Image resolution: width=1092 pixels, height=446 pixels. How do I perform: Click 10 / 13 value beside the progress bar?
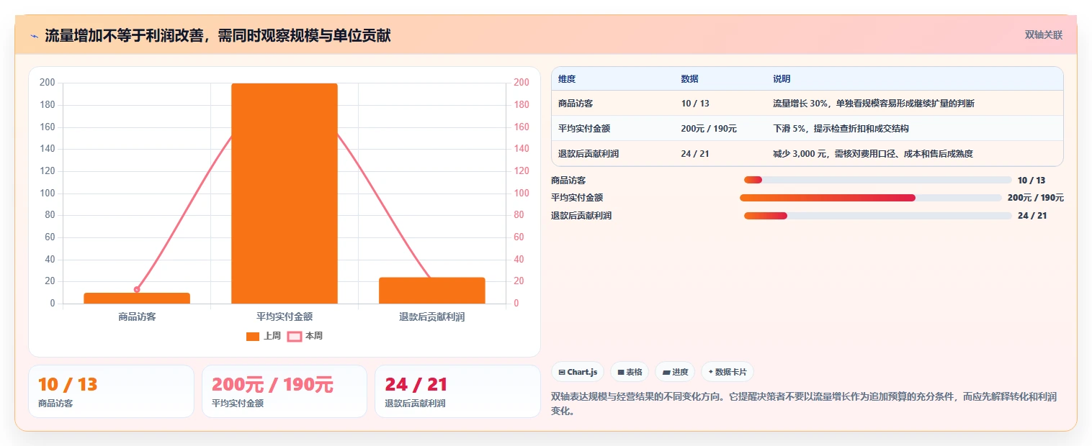tap(1031, 181)
